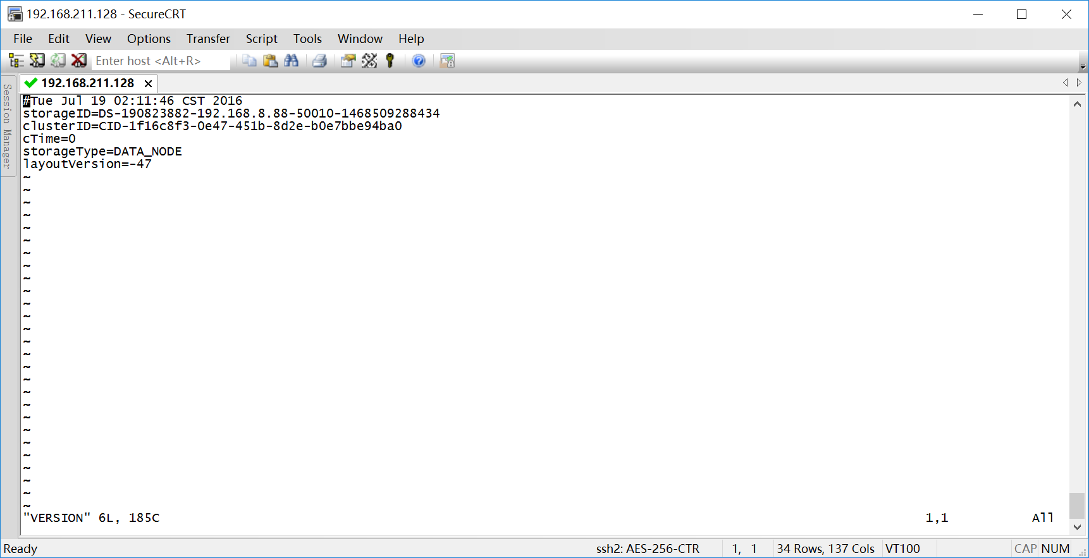
Task: Open the File menu
Action: coord(23,39)
